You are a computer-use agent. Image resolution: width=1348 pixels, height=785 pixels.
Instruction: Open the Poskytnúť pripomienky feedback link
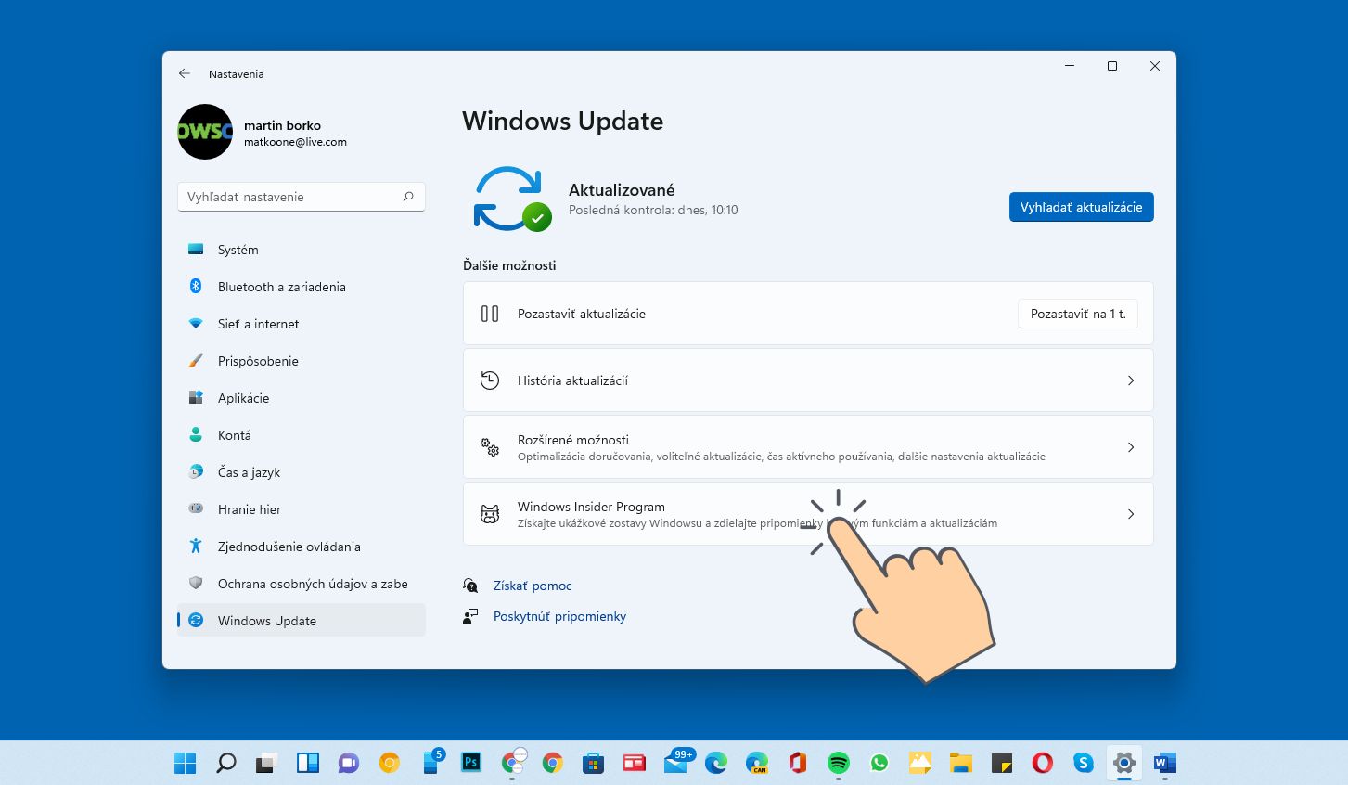[559, 616]
